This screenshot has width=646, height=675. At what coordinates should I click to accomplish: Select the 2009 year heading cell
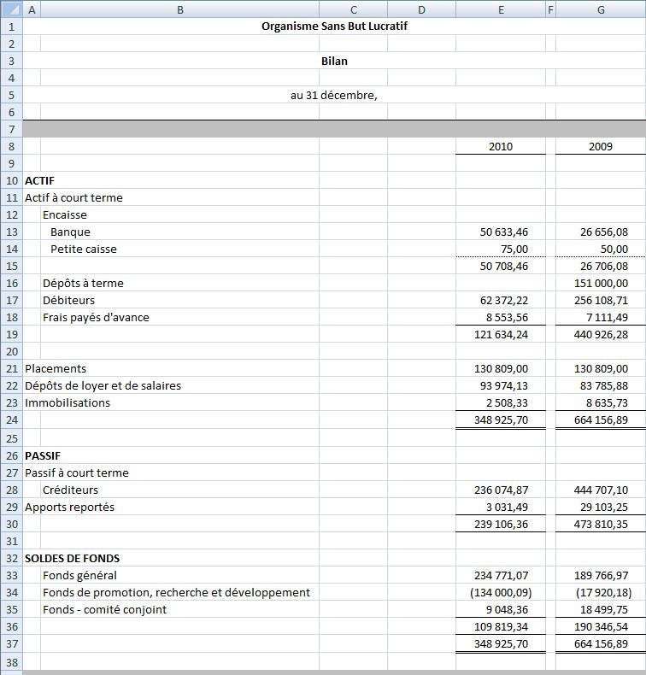coord(601,146)
